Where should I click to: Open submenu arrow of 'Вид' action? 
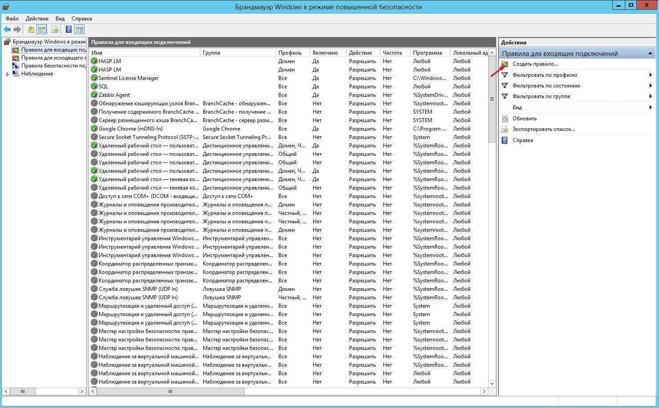[x=651, y=107]
